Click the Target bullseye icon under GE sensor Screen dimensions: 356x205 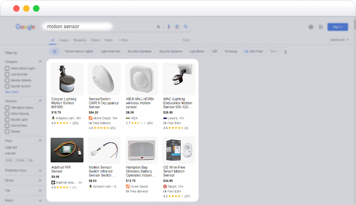[165, 186]
